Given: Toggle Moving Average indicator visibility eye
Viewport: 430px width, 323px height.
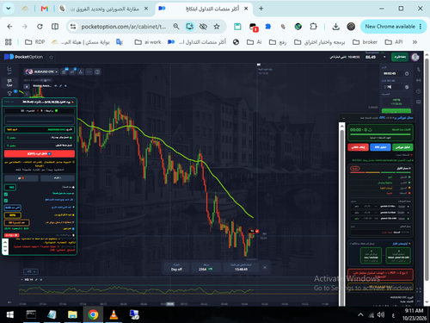Looking at the screenshot, I should point(56,86).
